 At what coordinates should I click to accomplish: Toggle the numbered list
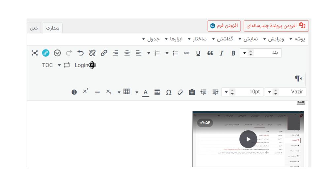tap(157, 53)
